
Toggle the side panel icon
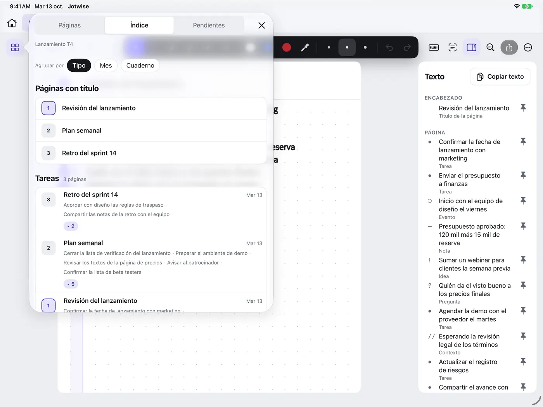[x=471, y=47]
